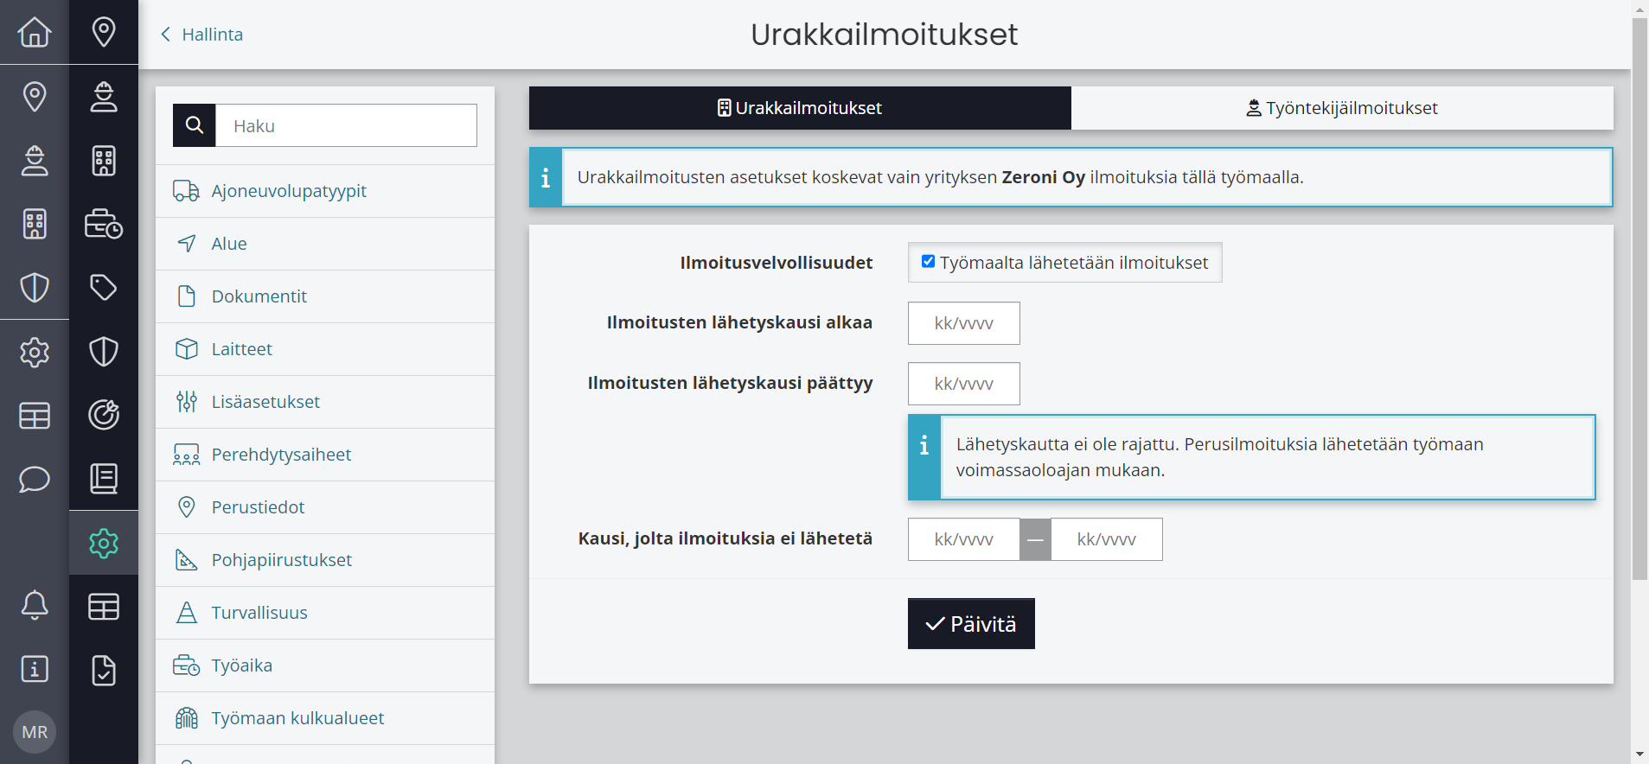Open the notifications bell icon
This screenshot has width=1649, height=764.
(x=35, y=605)
